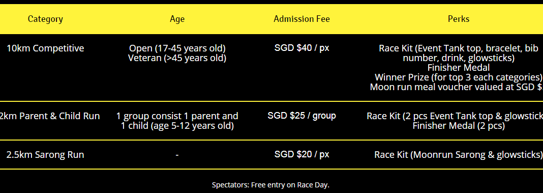Click the Finisher Medal (2 pcs) text
The height and width of the screenshot is (193, 543).
(459, 126)
